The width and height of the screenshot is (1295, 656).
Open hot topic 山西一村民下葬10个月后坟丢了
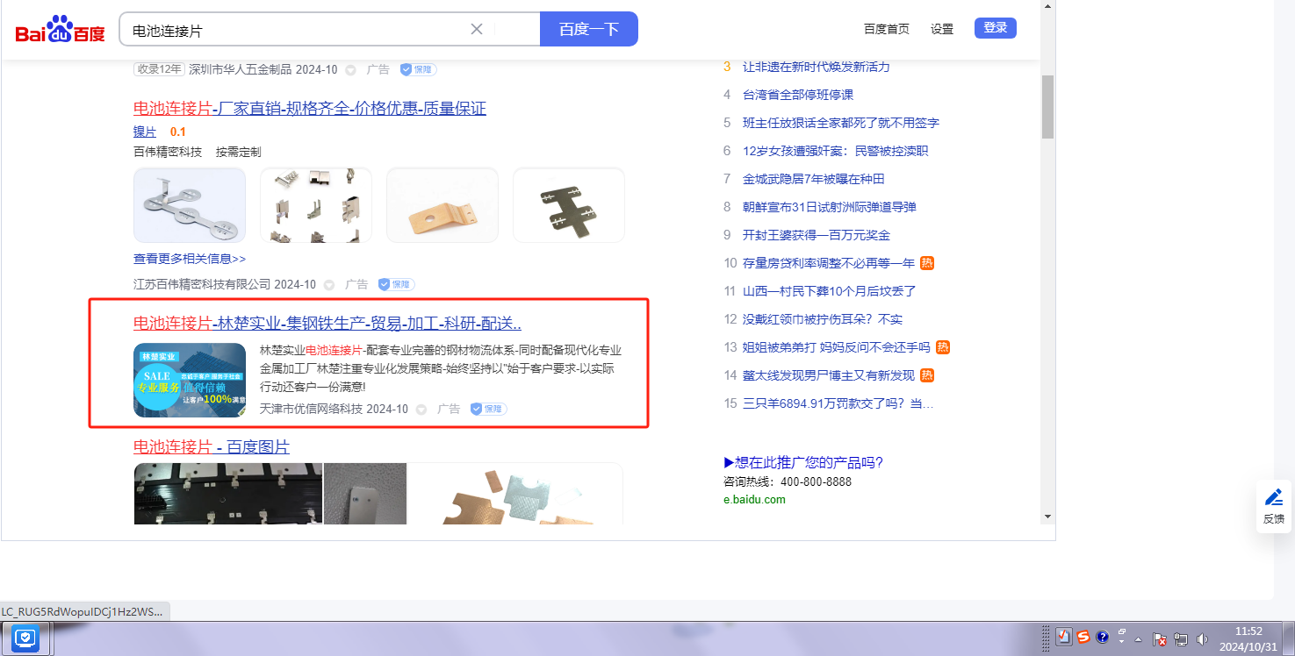pos(830,291)
